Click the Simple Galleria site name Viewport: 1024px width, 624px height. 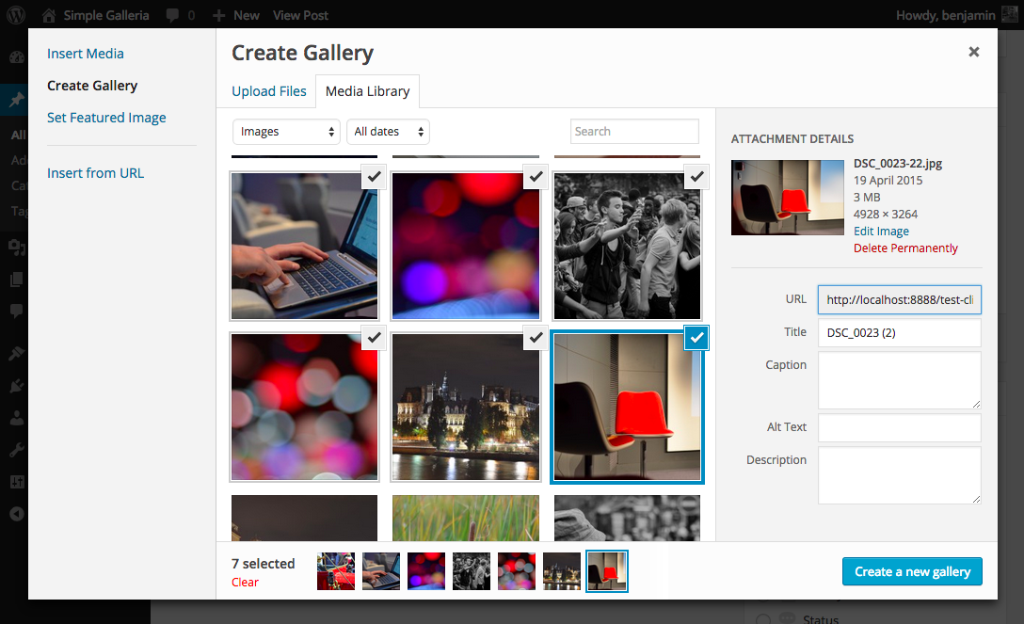105,15
